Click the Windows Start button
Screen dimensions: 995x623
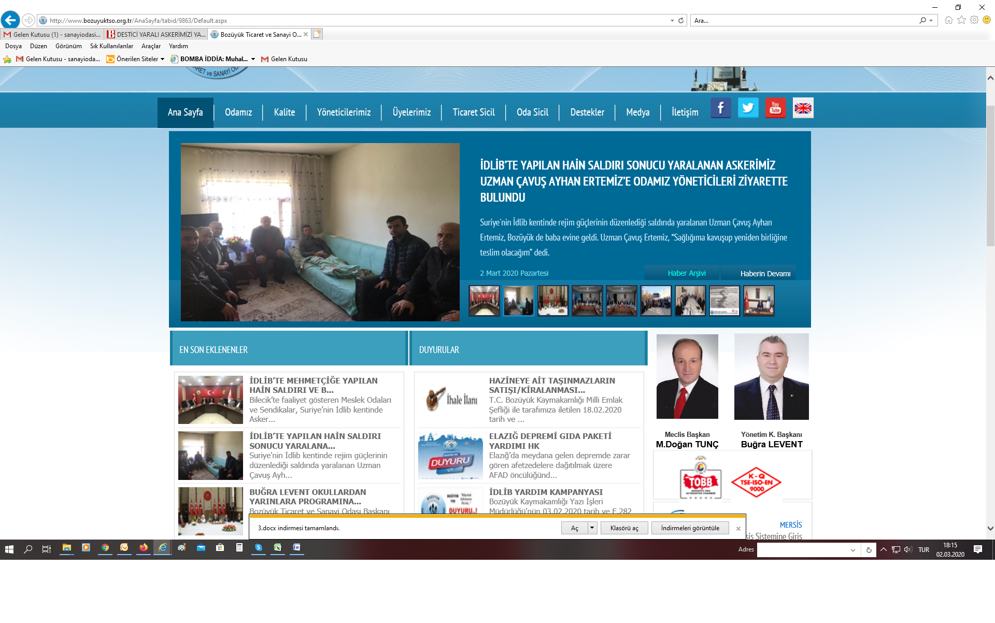pyautogui.click(x=9, y=549)
